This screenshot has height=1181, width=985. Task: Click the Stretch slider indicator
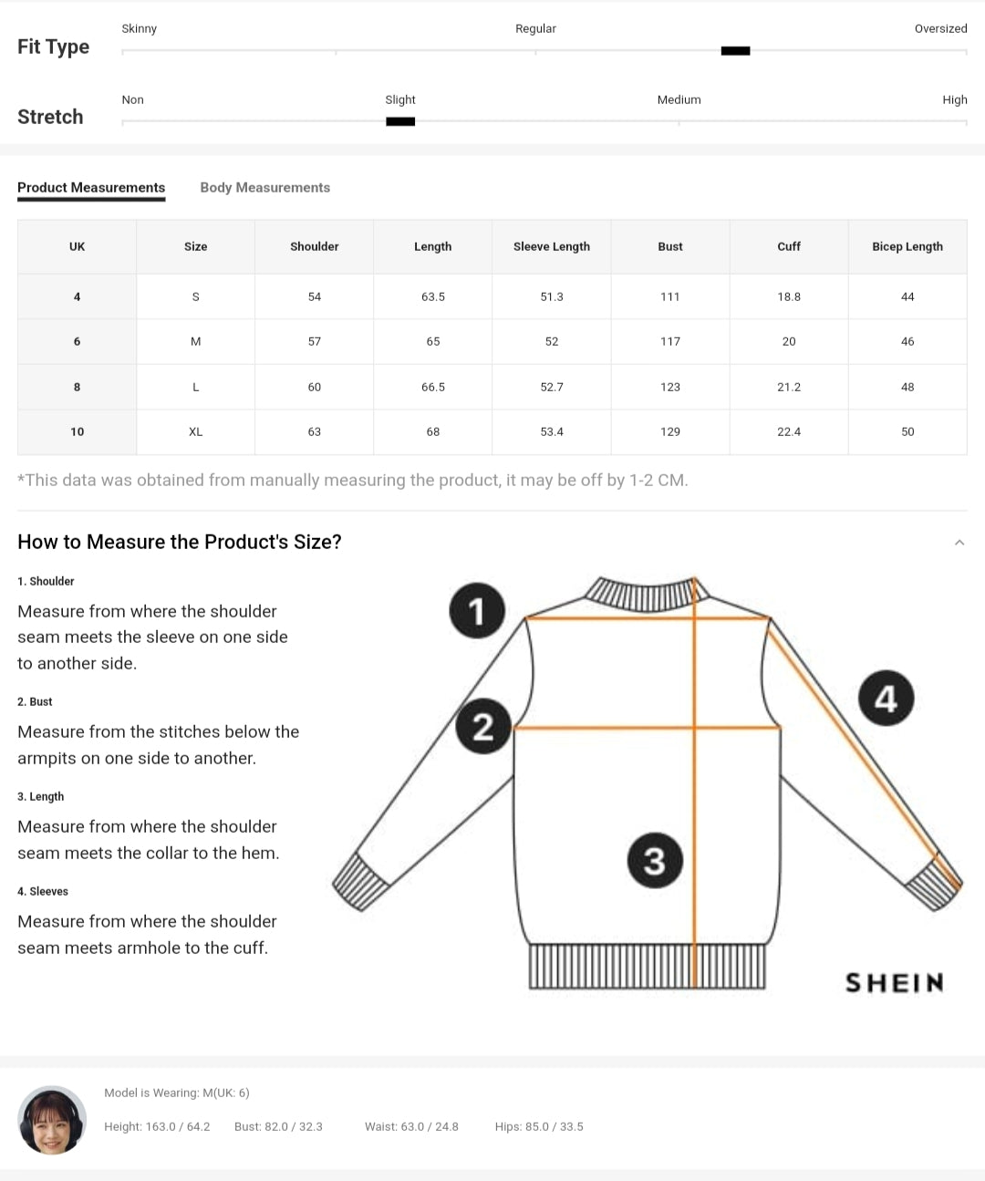tap(400, 121)
